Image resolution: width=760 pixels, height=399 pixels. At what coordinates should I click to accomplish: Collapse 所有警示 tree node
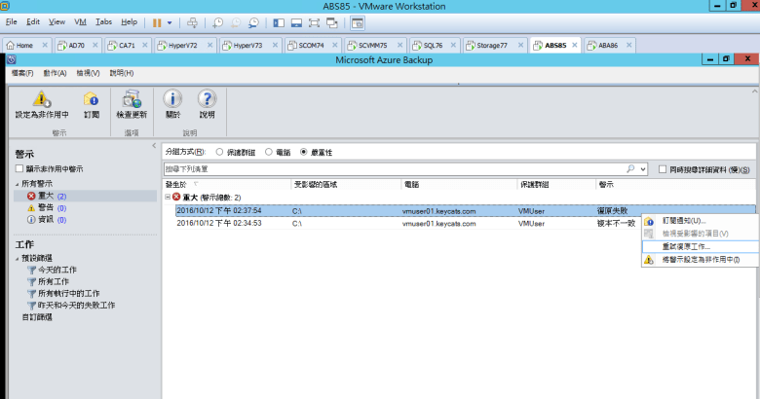click(x=17, y=184)
